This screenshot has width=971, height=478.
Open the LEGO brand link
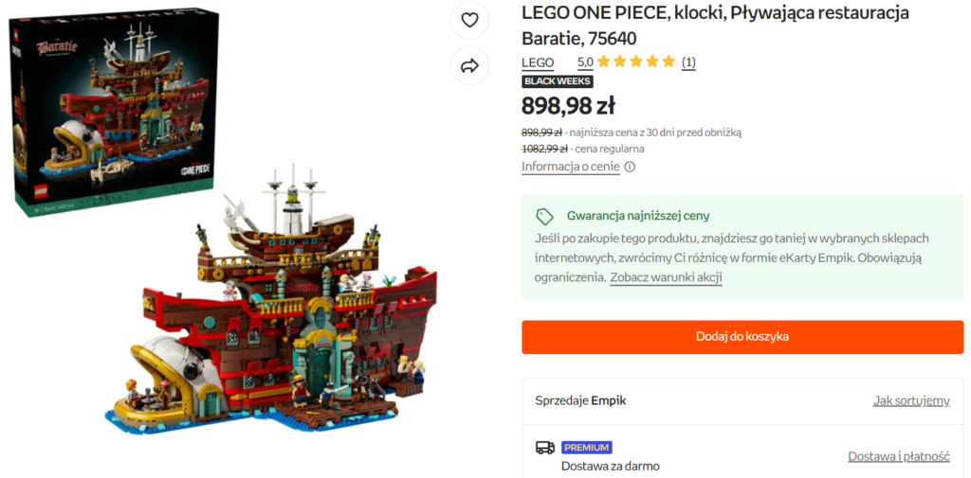(538, 62)
